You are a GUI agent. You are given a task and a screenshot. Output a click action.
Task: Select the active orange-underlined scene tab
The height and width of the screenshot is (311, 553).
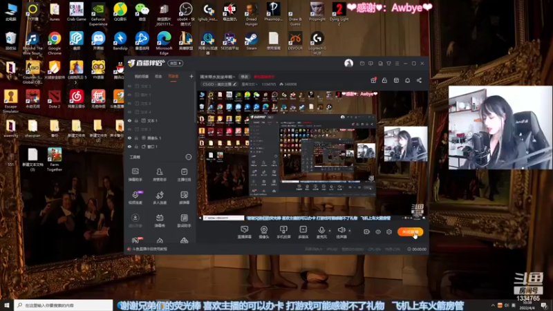tap(174, 77)
